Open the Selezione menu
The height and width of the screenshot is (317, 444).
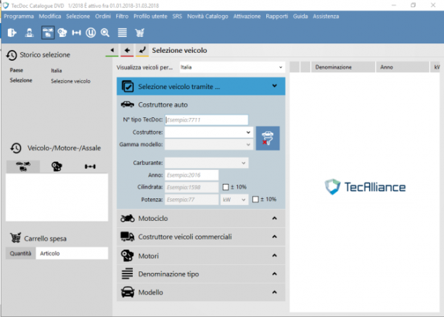click(x=78, y=17)
